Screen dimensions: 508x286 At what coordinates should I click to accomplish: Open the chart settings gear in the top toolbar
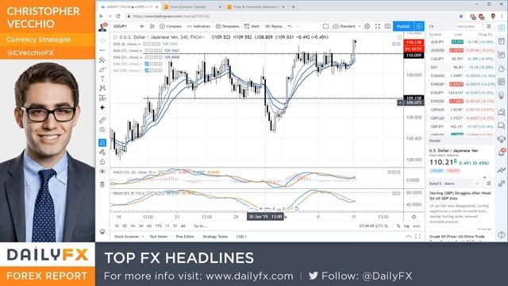pyautogui.click(x=367, y=26)
